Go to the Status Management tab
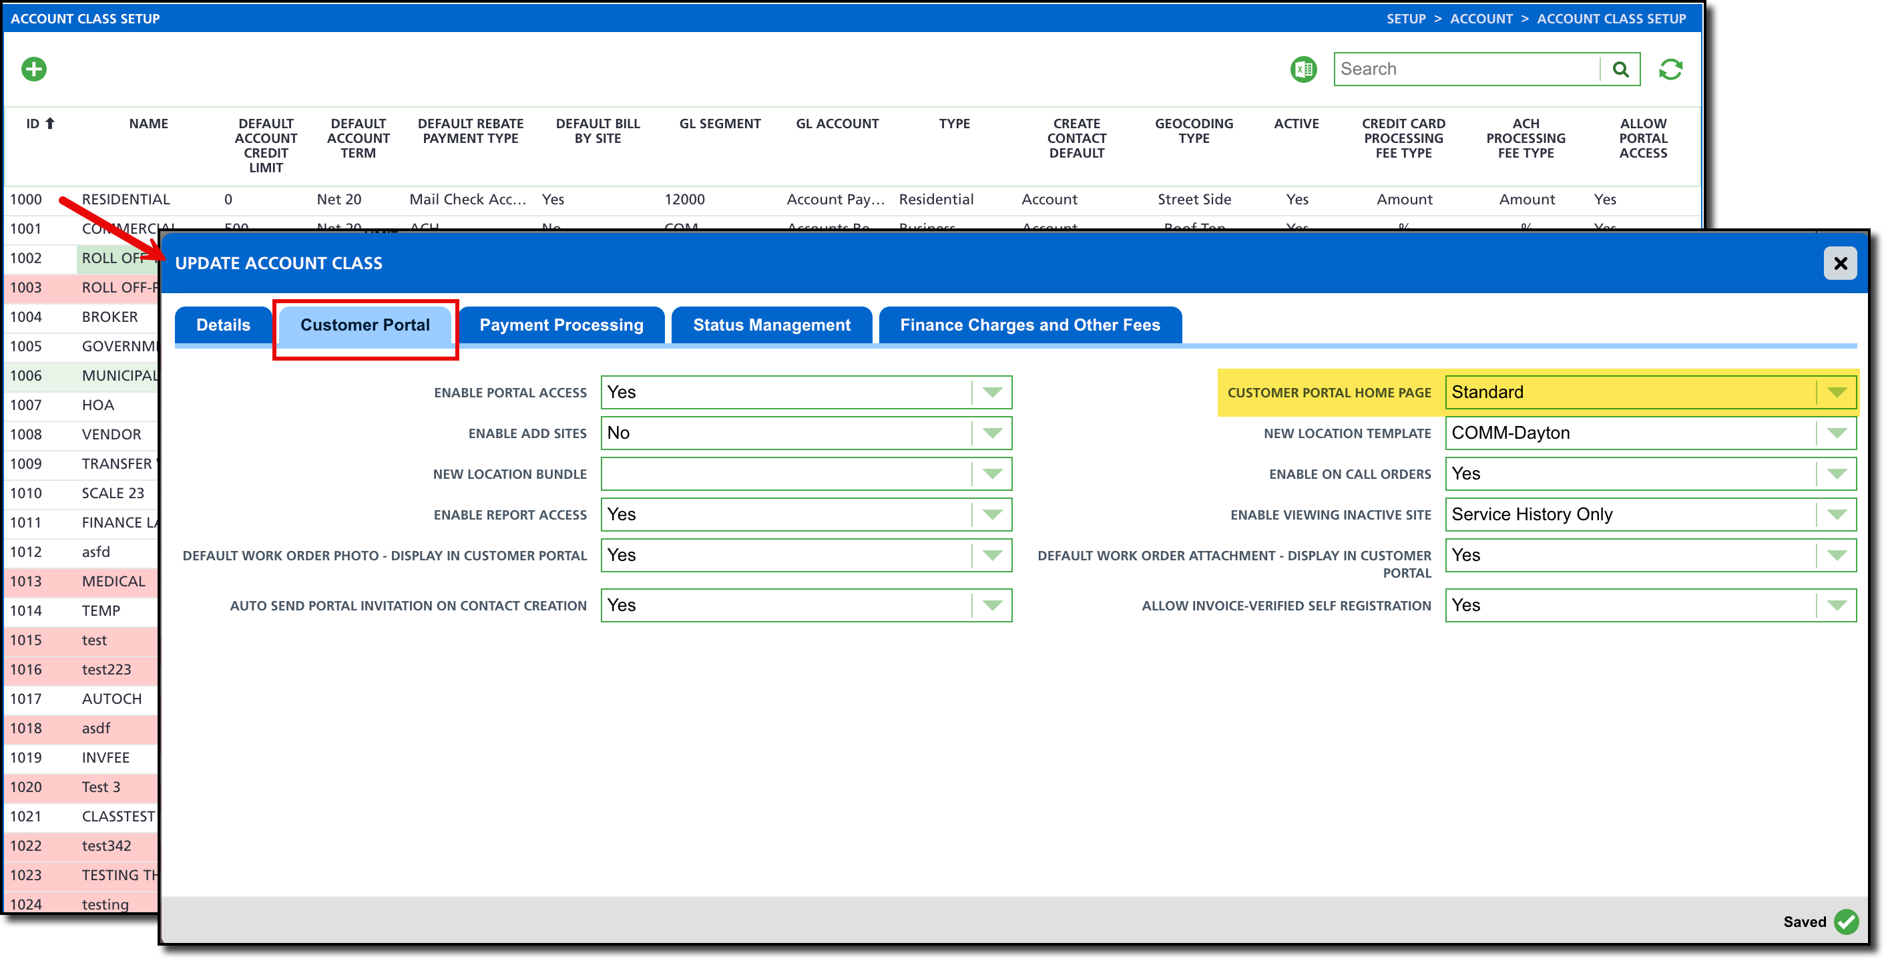Image resolution: width=1884 pixels, height=959 pixels. coord(772,325)
